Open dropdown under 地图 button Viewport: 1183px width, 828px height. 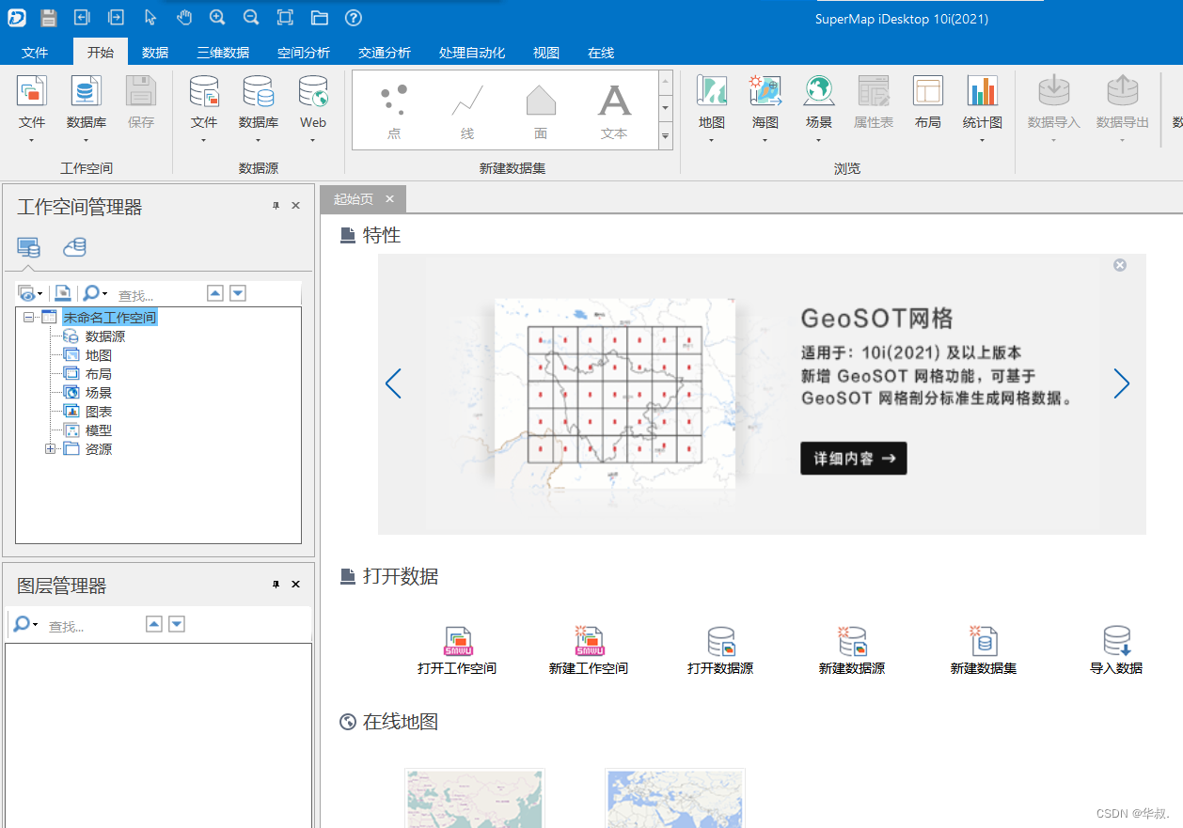pyautogui.click(x=712, y=141)
